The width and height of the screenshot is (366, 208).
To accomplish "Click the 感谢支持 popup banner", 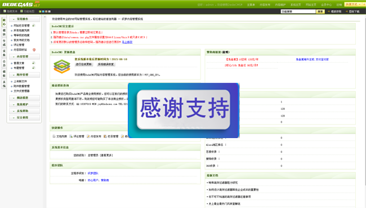I will [184, 110].
